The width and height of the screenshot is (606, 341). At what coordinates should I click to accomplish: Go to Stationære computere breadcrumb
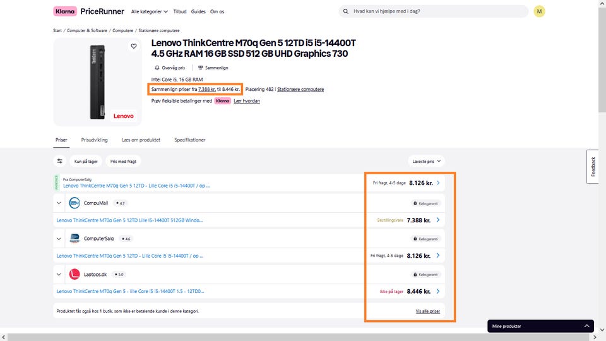click(159, 30)
